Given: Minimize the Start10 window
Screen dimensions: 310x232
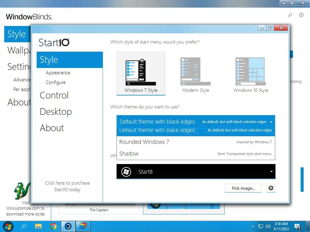Looking at the screenshot, I should click(262, 28).
